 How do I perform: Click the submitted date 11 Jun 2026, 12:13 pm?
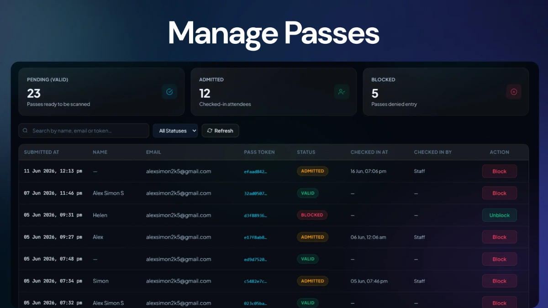coord(53,171)
